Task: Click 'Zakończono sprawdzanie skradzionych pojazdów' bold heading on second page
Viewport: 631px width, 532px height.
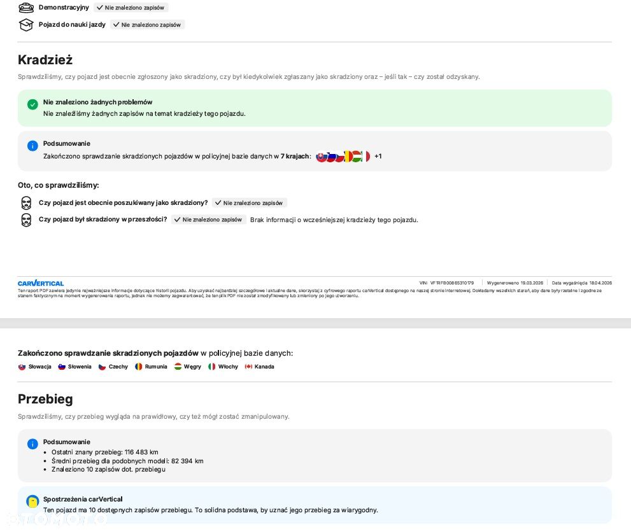Action: click(x=108, y=353)
